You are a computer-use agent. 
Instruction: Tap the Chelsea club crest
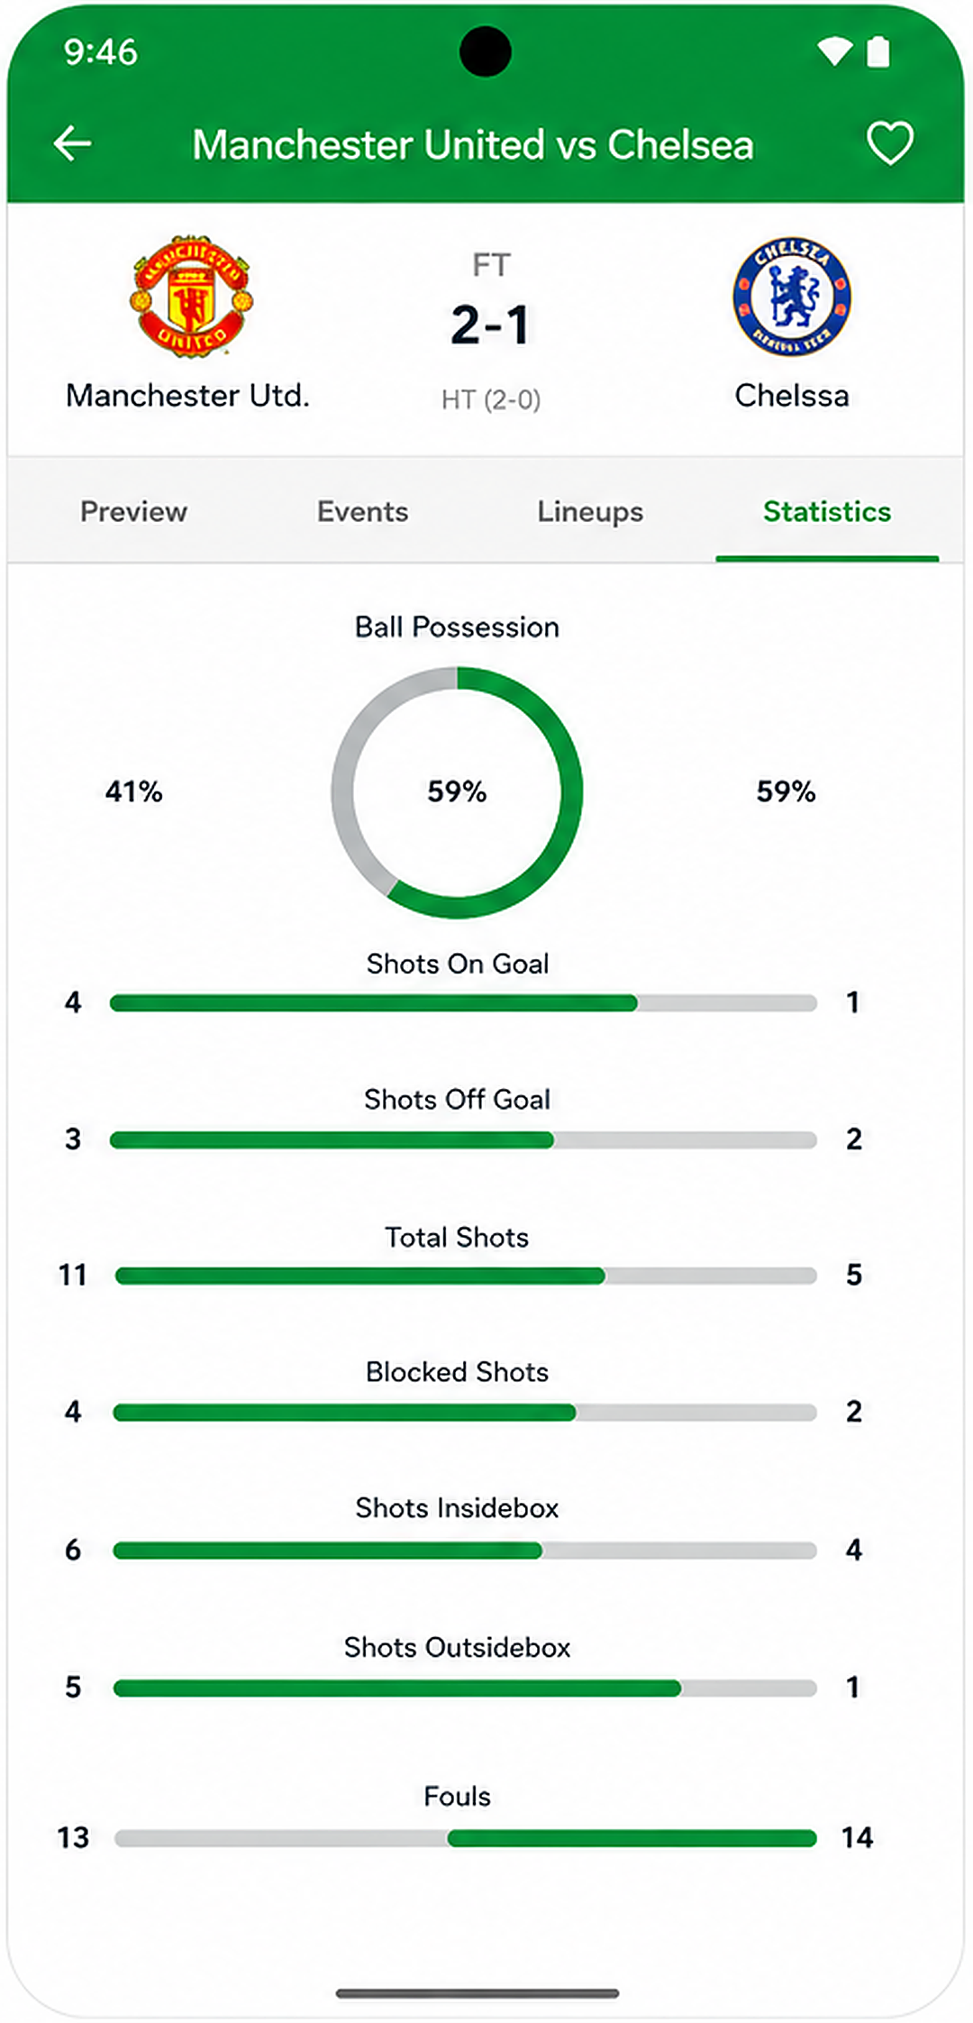792,297
